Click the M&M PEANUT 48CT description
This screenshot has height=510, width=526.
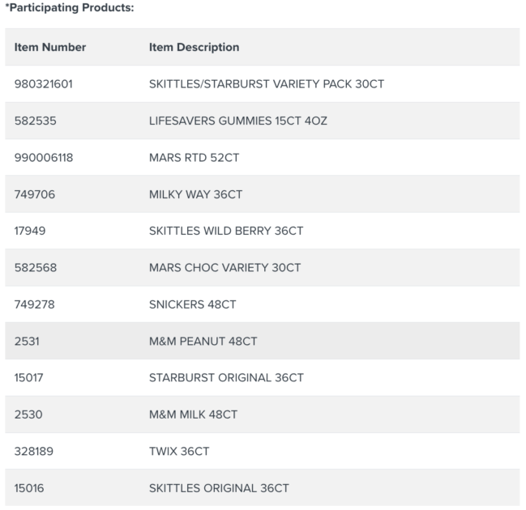203,342
